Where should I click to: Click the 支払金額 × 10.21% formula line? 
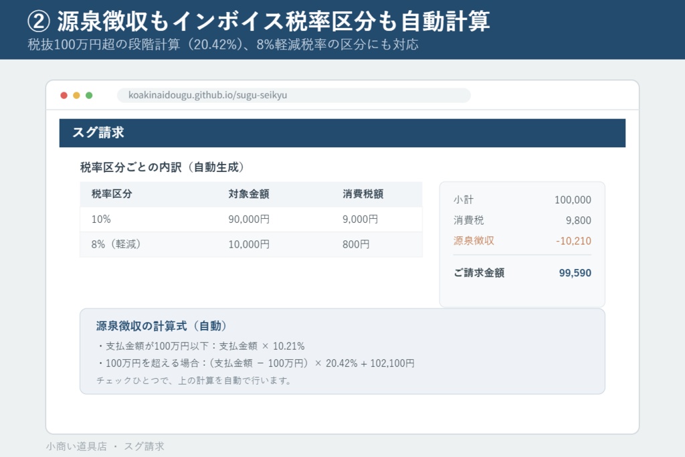201,346
